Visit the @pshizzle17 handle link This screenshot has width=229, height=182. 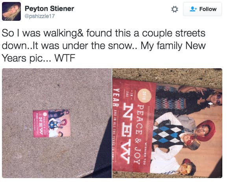point(40,16)
